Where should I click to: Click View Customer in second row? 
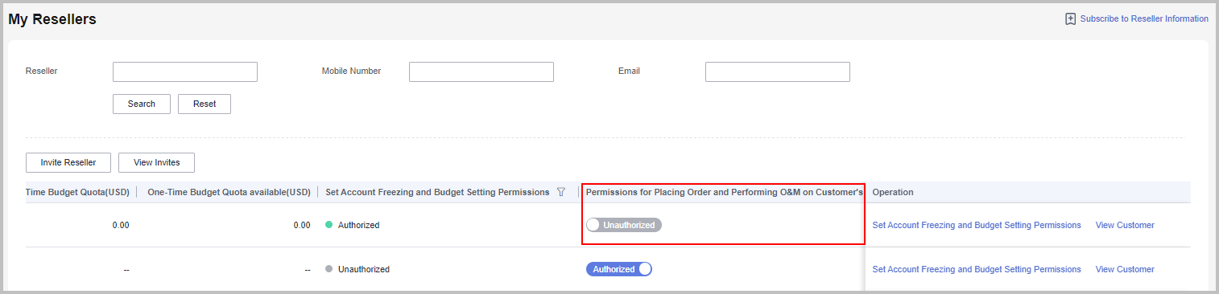1125,269
